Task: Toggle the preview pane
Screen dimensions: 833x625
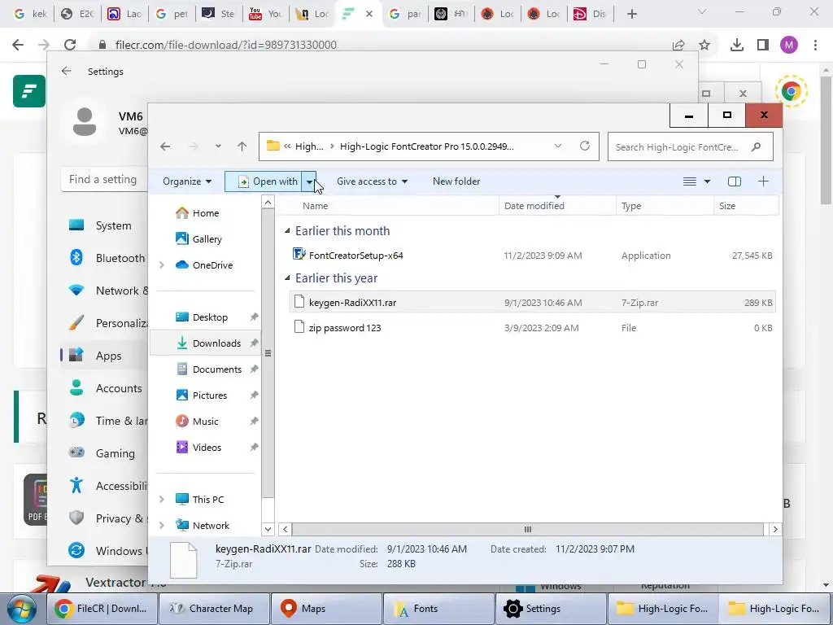Action: pyautogui.click(x=735, y=181)
